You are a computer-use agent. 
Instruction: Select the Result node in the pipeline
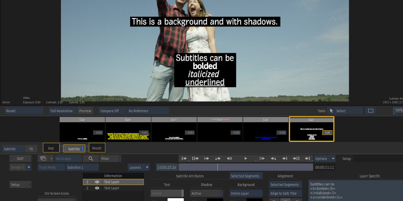pyautogui.click(x=97, y=148)
